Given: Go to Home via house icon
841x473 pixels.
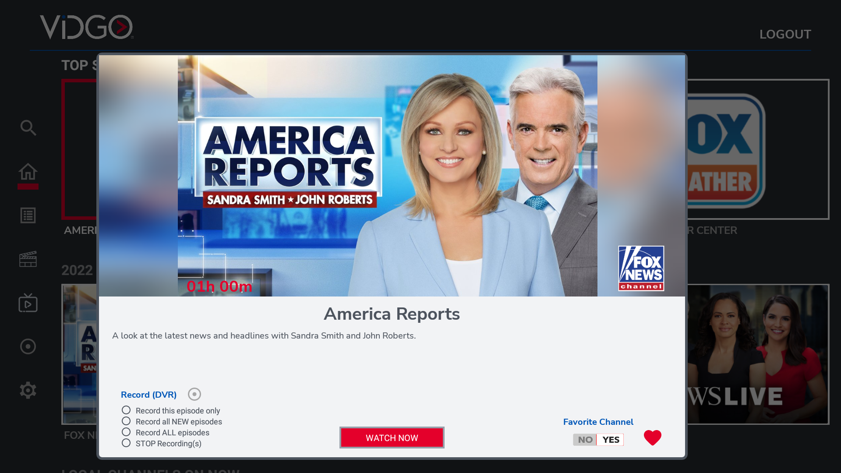Looking at the screenshot, I should coord(28,172).
